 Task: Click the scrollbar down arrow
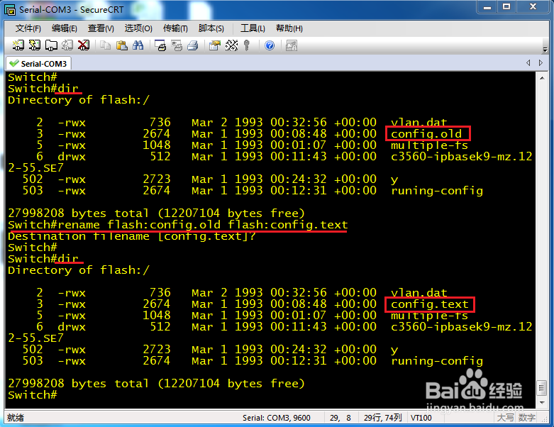tap(542, 402)
